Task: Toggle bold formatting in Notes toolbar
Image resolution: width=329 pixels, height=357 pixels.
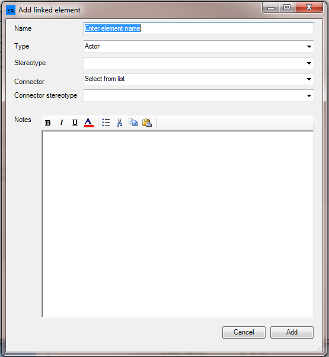Action: tap(48, 123)
